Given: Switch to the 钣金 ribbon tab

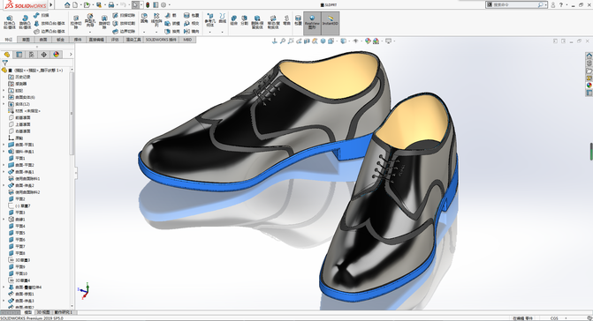Looking at the screenshot, I should click(60, 40).
